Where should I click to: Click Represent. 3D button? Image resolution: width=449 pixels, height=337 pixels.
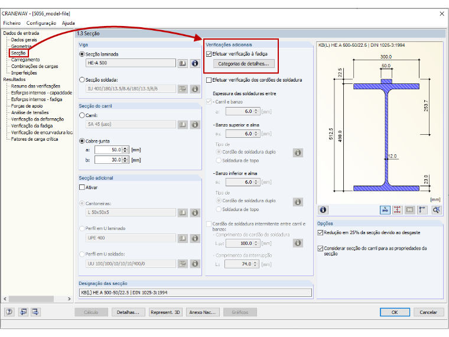tap(165, 312)
